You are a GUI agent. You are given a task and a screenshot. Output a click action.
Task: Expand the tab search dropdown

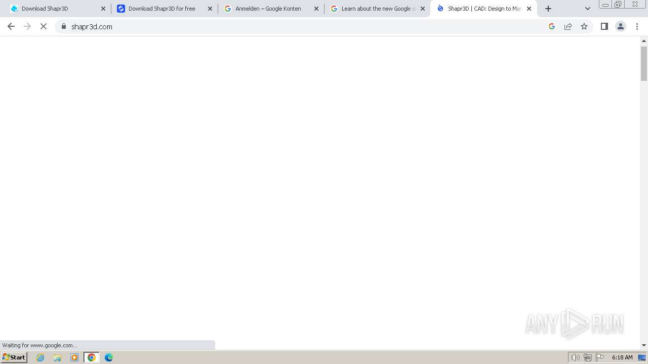tap(588, 9)
